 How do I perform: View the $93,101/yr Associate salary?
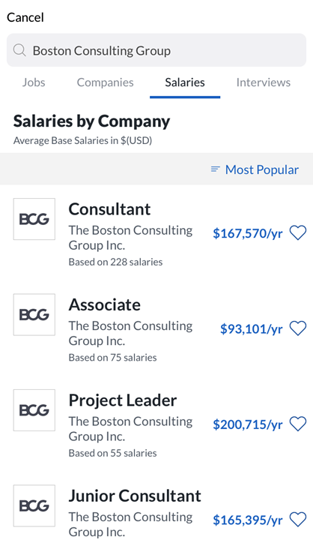pyautogui.click(x=252, y=329)
